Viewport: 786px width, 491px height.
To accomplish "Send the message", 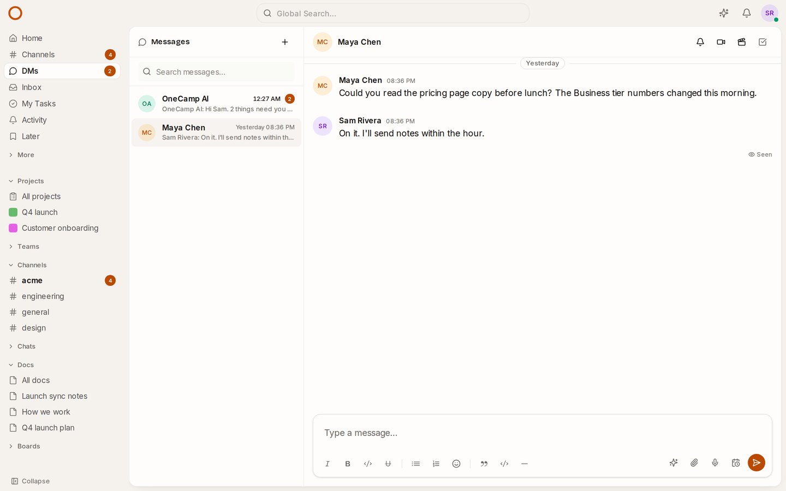I will coord(757,463).
